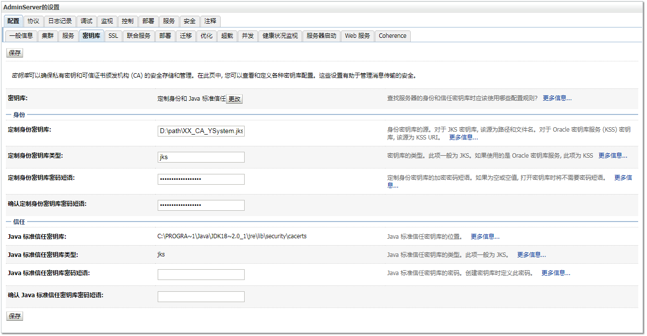Open 更多信息 link for 定制身份密钥库类型
This screenshot has height=336, width=647.
(x=613, y=155)
